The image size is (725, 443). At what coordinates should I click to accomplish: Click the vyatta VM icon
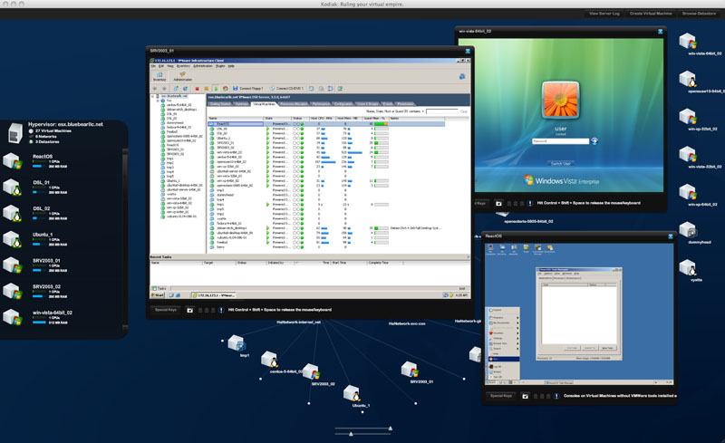pos(688,268)
